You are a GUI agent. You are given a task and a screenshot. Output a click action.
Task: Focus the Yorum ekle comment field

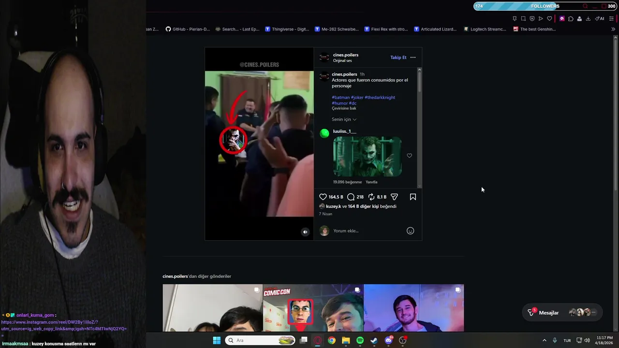click(x=368, y=231)
